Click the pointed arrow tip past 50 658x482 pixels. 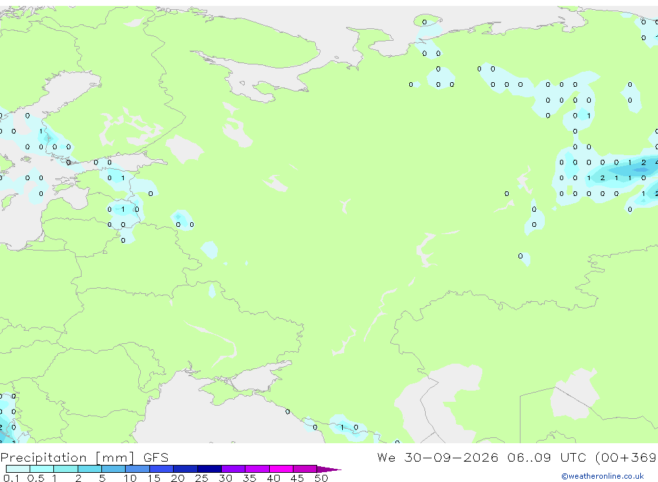coord(329,469)
